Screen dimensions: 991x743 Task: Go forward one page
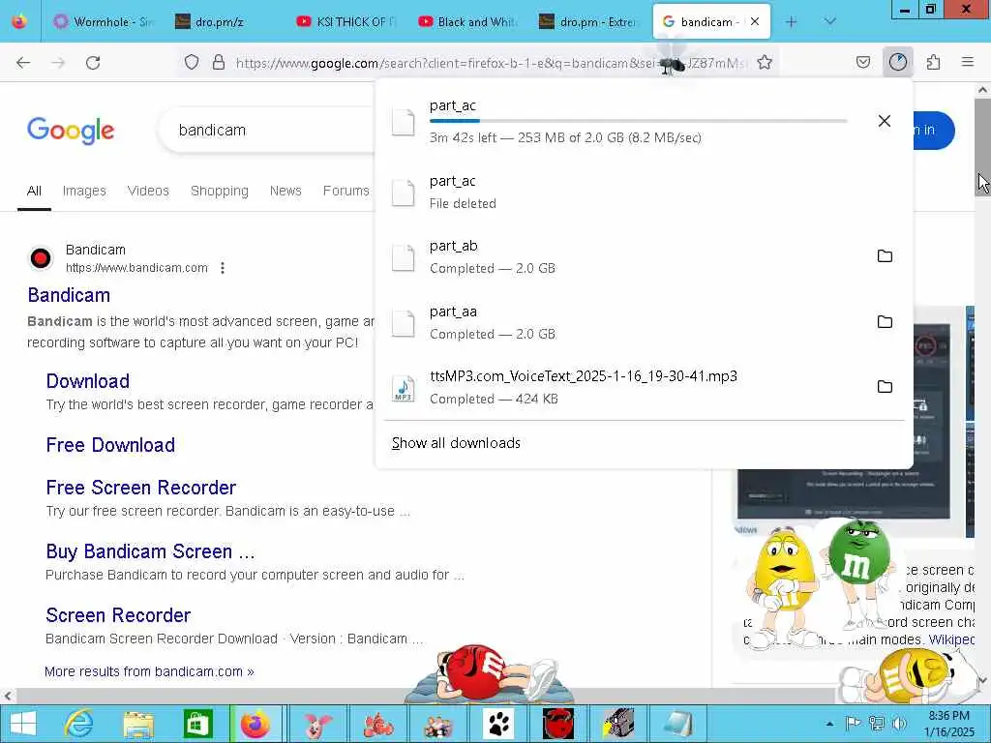tap(58, 62)
